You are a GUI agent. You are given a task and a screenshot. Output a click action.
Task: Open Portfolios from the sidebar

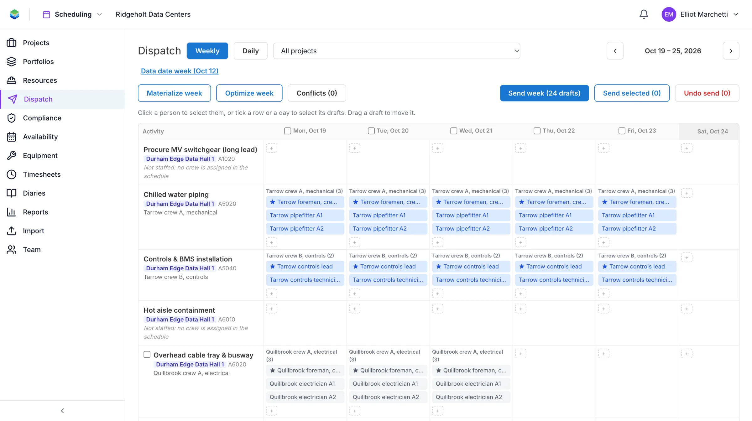click(63, 61)
